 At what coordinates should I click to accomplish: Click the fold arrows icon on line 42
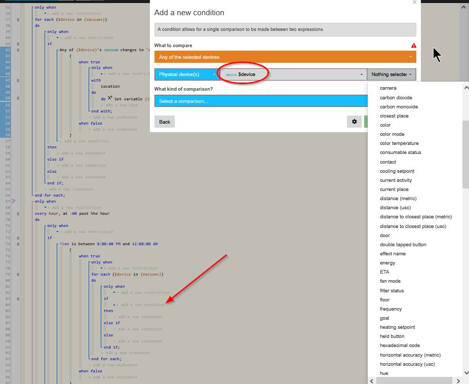click(18, 50)
